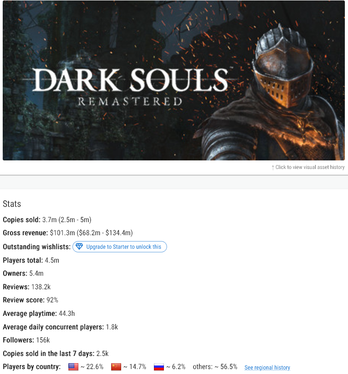Click the Average playtime 44.3h value

click(67, 314)
